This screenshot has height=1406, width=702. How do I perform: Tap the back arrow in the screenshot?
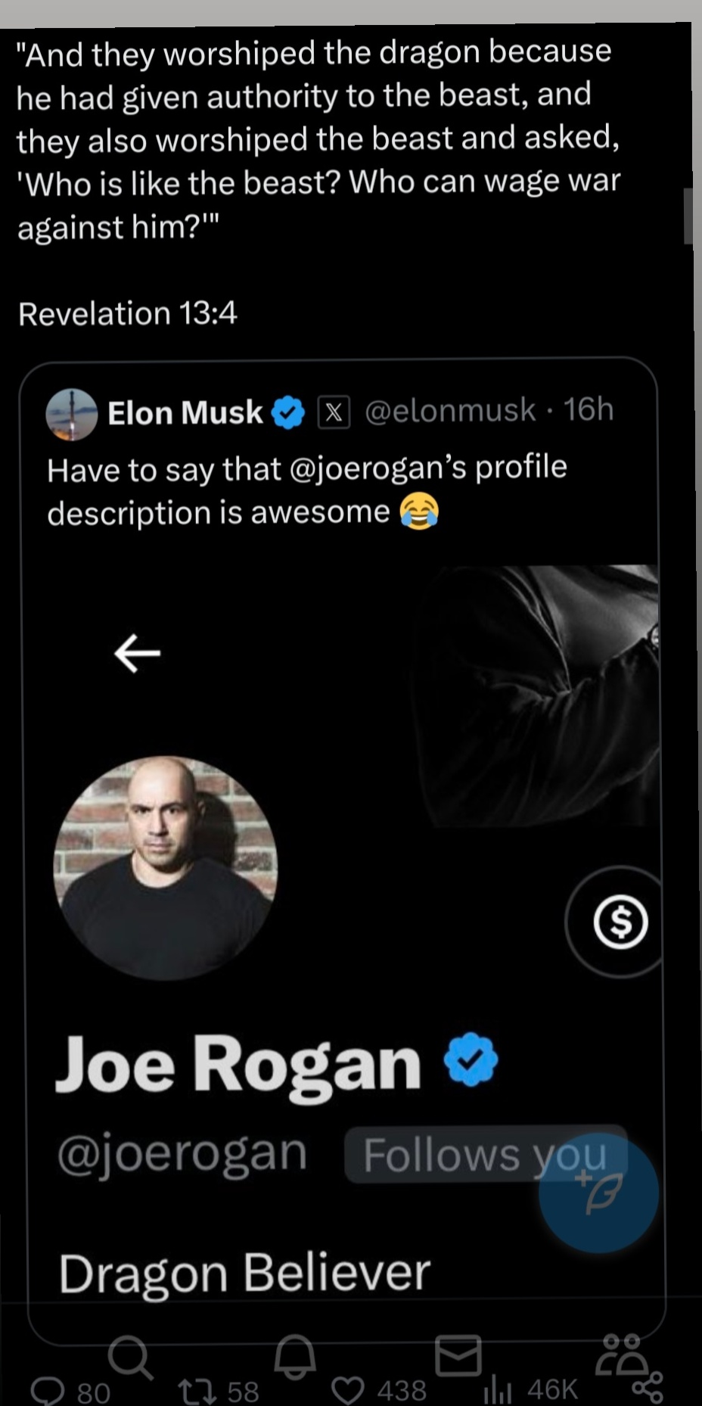(138, 653)
